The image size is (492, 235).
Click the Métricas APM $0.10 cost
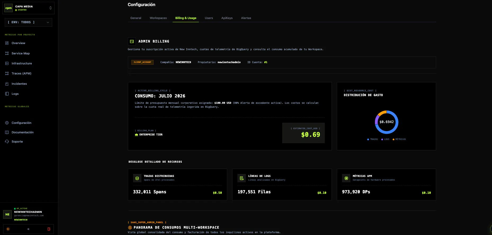tap(426, 193)
